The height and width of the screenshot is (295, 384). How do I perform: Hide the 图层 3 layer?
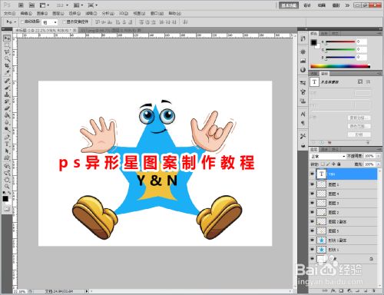[312, 203]
